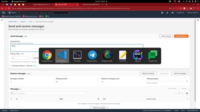Click the browser back arrow
The image size is (200, 112).
coord(2,8)
